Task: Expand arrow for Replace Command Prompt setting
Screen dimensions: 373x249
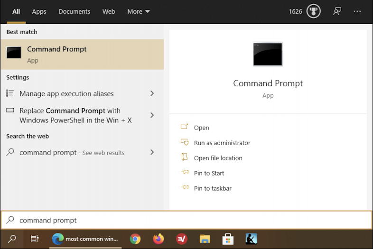Action: (152, 115)
